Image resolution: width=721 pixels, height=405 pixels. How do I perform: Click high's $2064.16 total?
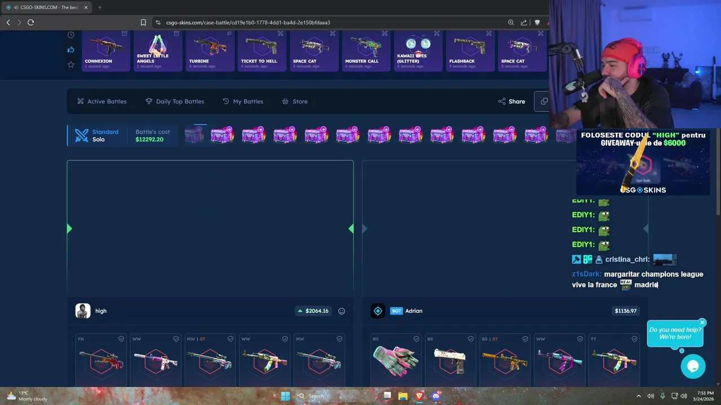[313, 311]
